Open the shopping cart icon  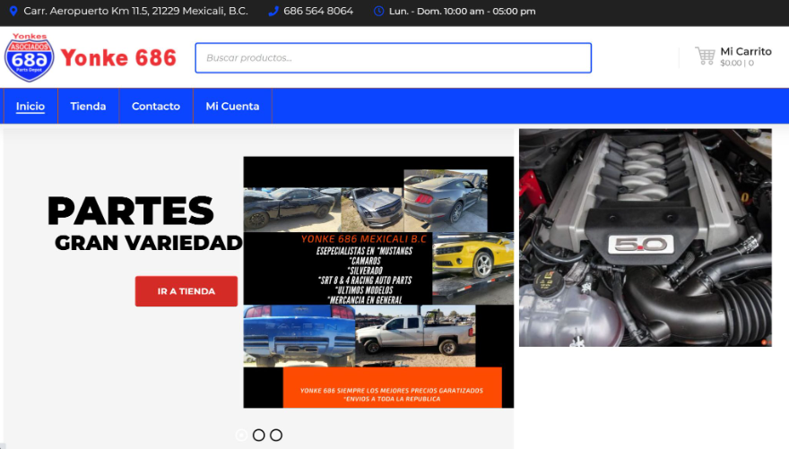[x=705, y=56]
